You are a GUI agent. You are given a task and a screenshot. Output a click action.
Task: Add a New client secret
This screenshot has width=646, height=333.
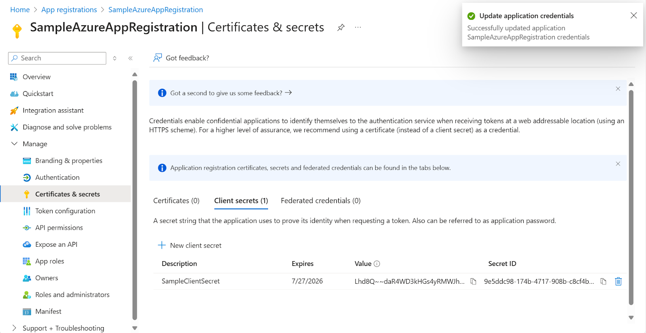[190, 245]
